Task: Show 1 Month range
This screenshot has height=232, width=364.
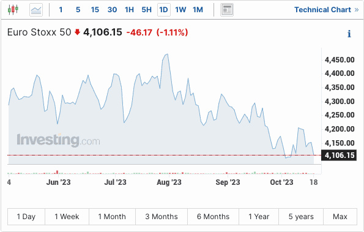Action: [x=112, y=217]
